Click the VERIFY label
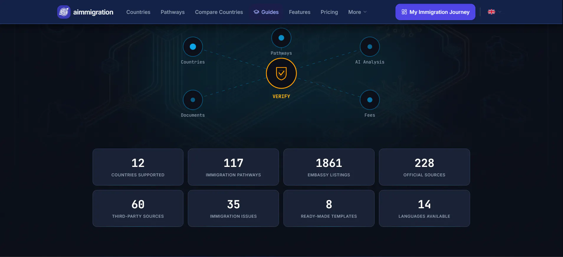The height and width of the screenshot is (257, 563). point(281,96)
